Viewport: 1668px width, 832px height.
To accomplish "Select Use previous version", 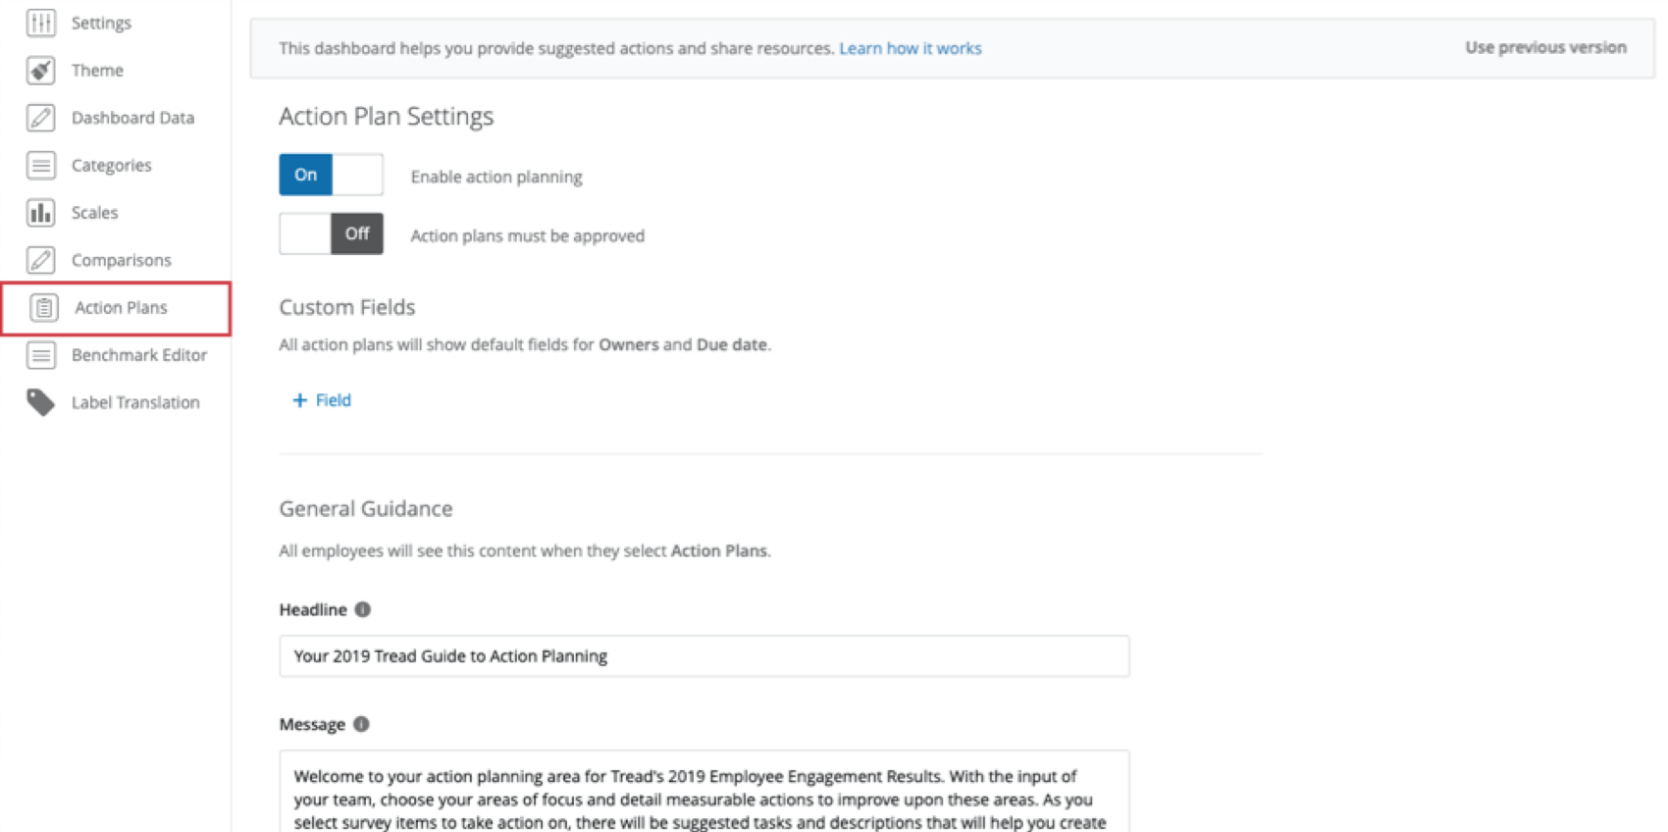I will (1544, 46).
